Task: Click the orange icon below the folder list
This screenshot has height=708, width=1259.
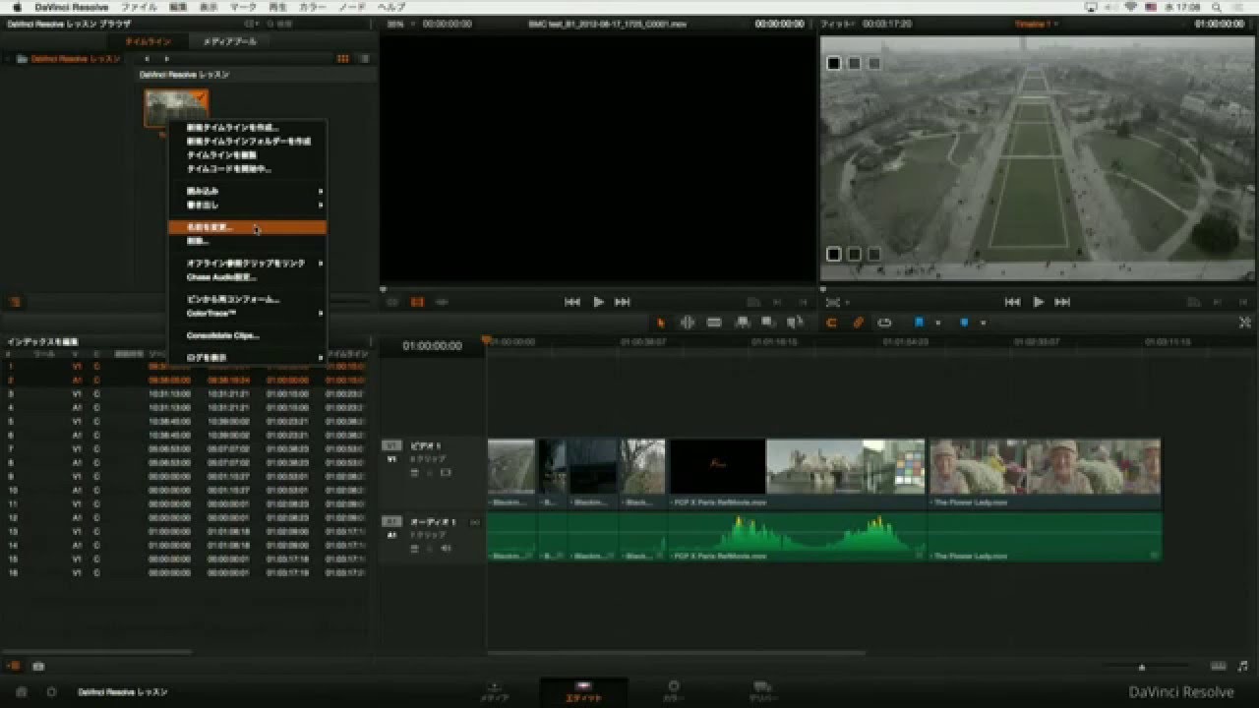Action: click(x=15, y=302)
